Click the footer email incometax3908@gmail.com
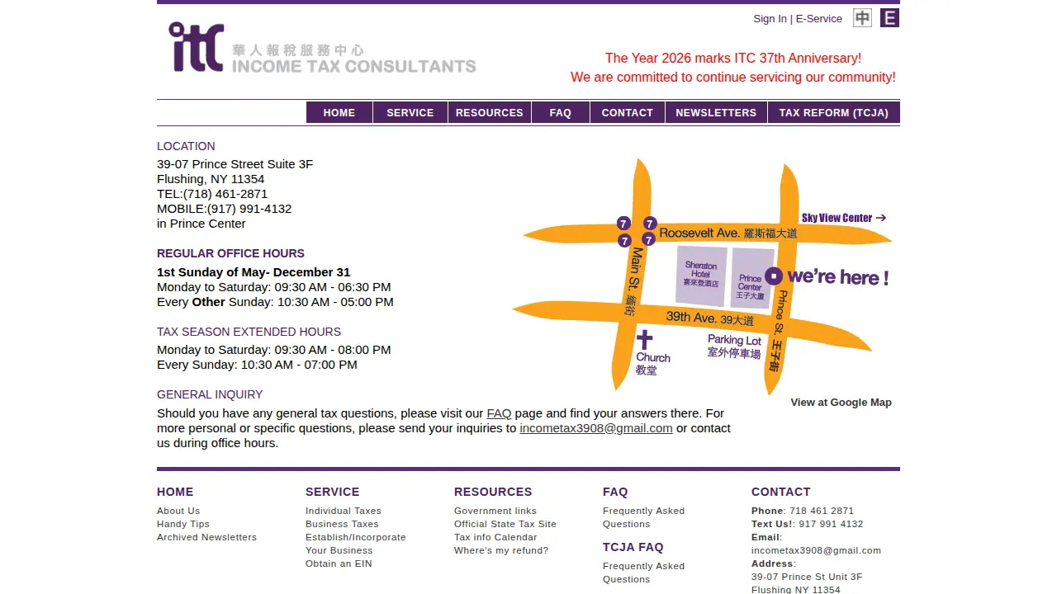 click(816, 550)
